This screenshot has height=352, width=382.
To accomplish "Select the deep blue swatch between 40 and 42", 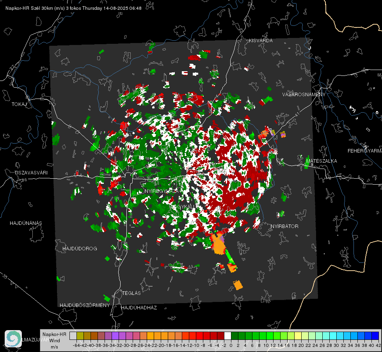I will coord(375,336).
